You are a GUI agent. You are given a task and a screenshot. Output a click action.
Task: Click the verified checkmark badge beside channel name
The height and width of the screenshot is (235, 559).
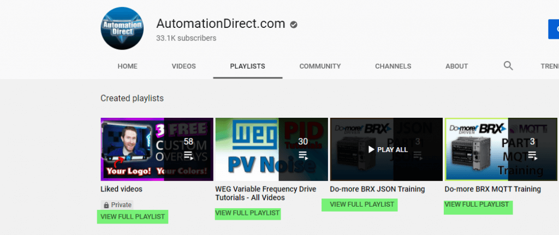point(294,25)
